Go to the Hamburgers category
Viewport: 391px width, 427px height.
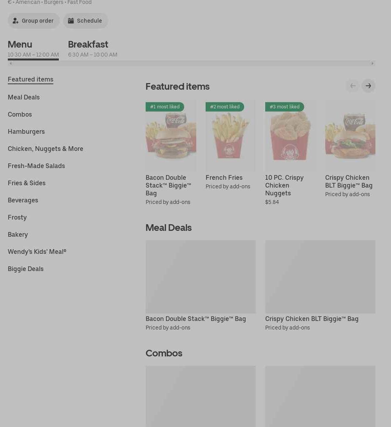coord(26,131)
